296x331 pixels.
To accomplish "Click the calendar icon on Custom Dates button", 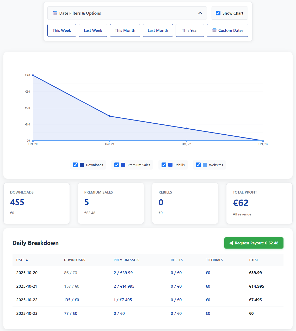I will [x=214, y=30].
